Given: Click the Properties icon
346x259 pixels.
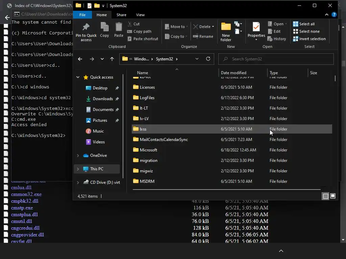Looking at the screenshot, I should pos(256,27).
